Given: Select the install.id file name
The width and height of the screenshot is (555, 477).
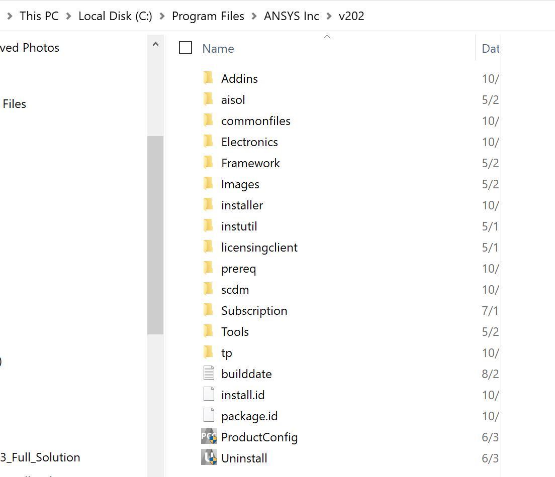Looking at the screenshot, I should pos(243,395).
